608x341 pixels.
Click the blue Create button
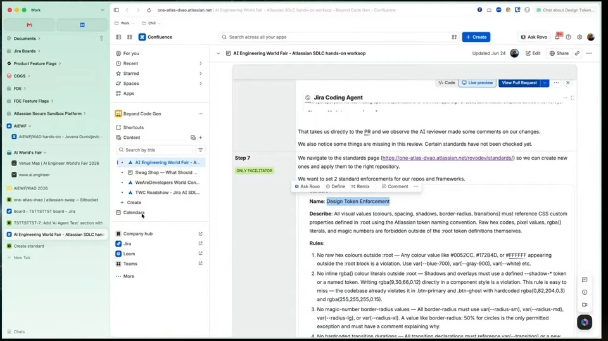476,37
